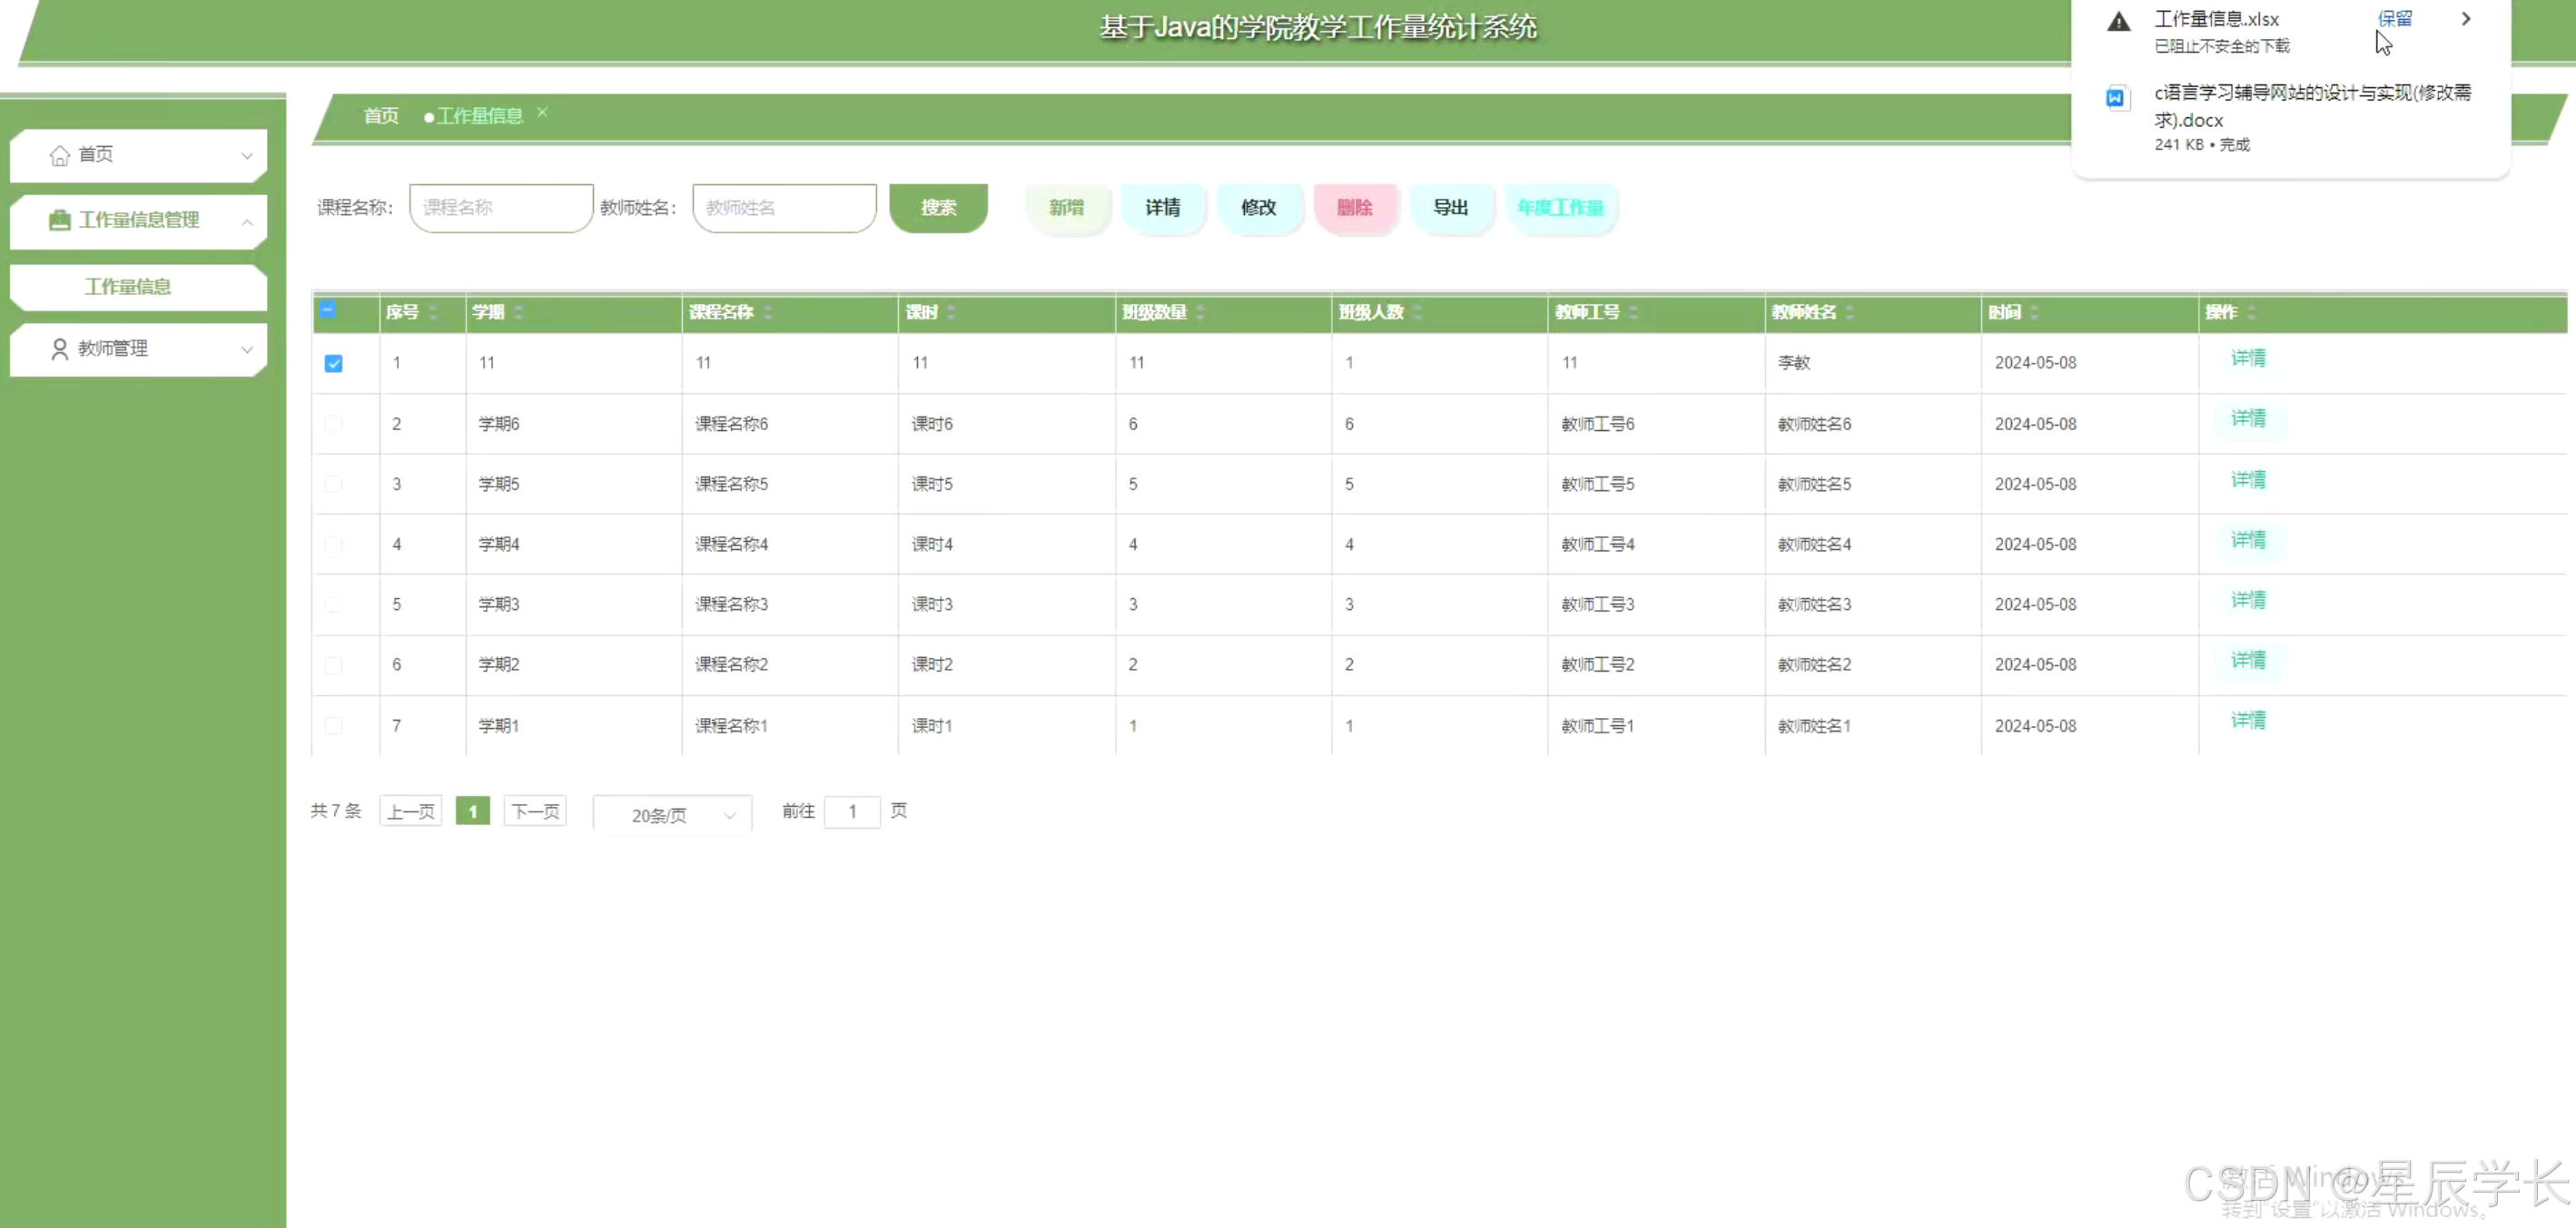Viewport: 2576px width, 1228px height.
Task: Expand the 首页 sidebar menu chevron
Action: pyautogui.click(x=246, y=156)
